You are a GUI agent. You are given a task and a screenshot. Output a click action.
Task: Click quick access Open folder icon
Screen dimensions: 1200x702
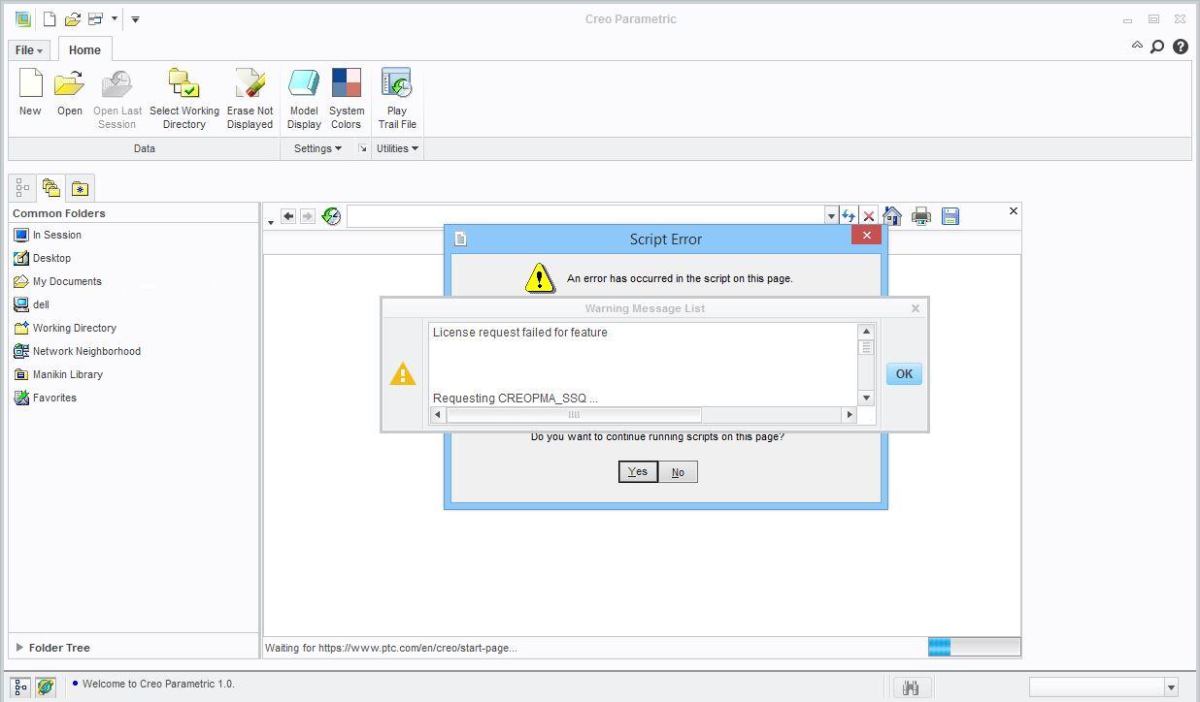click(x=72, y=18)
